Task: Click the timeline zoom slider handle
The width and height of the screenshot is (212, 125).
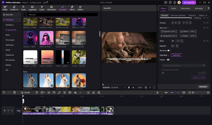Action: tap(193, 92)
